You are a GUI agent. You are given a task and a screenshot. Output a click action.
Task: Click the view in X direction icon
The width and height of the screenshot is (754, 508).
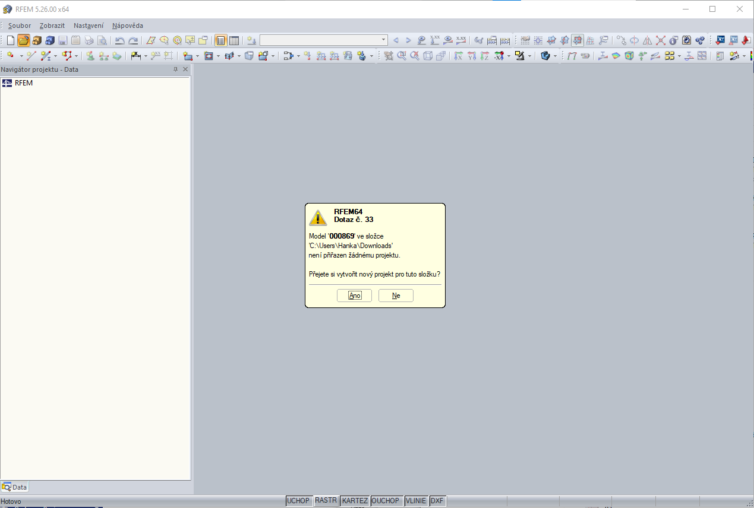(x=459, y=56)
